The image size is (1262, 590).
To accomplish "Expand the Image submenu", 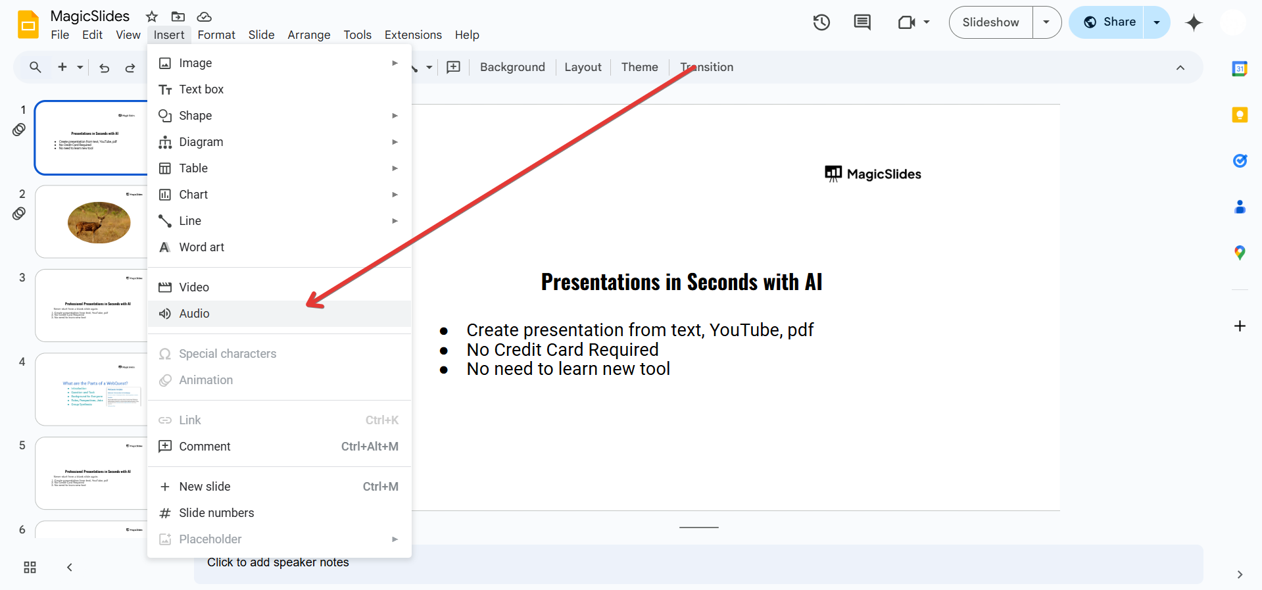I will pos(279,63).
